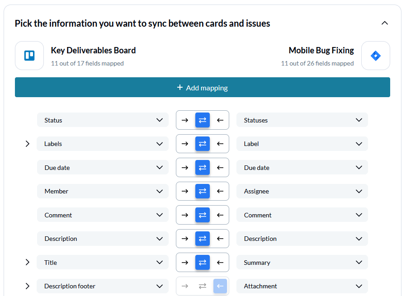Click the Jira project icon
Image resolution: width=406 pixels, height=296 pixels.
click(x=375, y=56)
